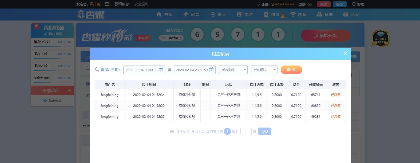This screenshot has width=420, height=163.
Task: Click the star 收藏 favorite button
Action: pos(143,38)
